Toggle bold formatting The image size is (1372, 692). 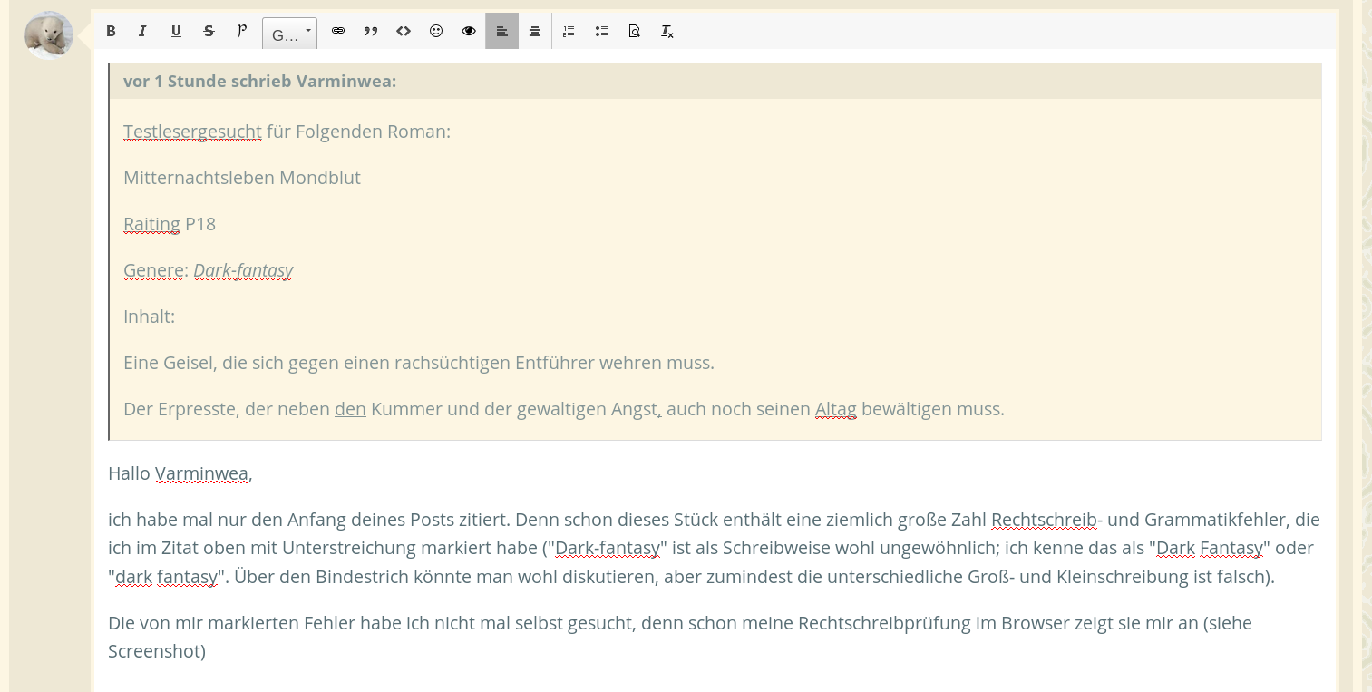tap(111, 32)
